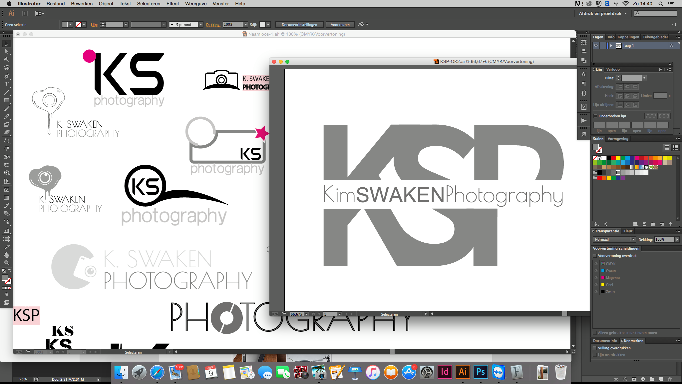Open the 5 pt rond brush dropdown
Screen dimensions: 682x384
201,25
